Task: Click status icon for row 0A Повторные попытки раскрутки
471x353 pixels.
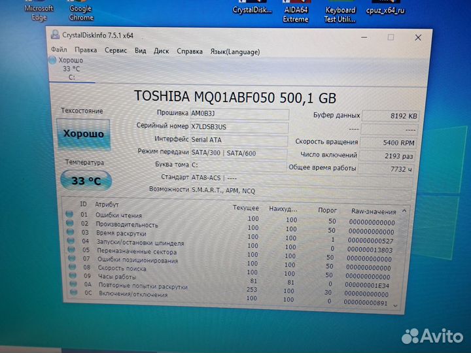Action: point(73,283)
